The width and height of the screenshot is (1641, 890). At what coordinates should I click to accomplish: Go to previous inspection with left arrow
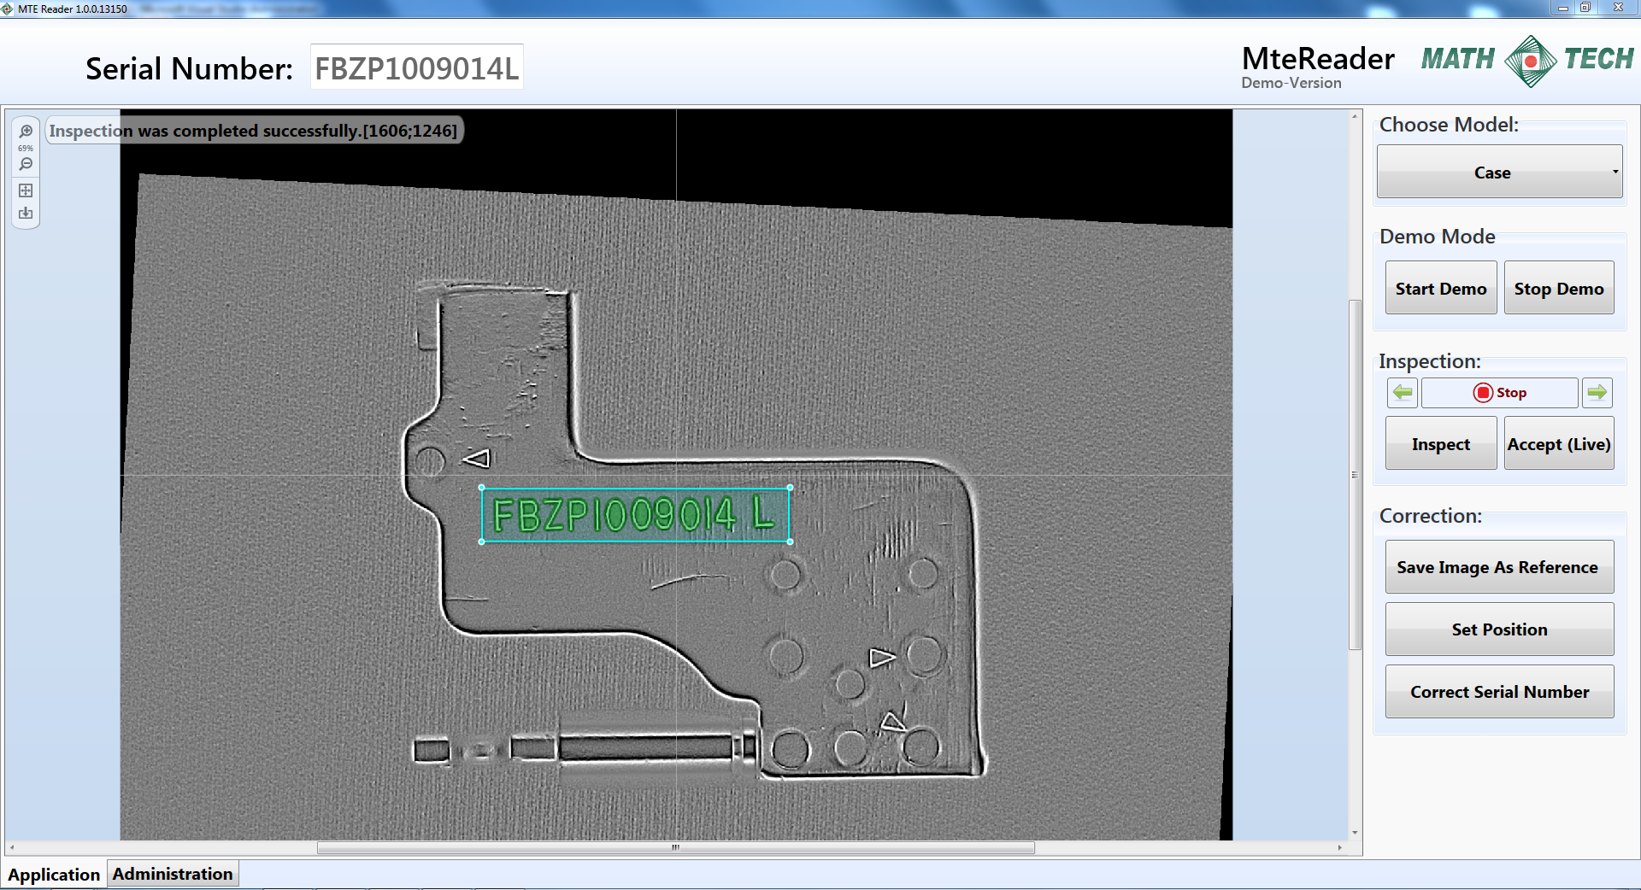coord(1402,393)
